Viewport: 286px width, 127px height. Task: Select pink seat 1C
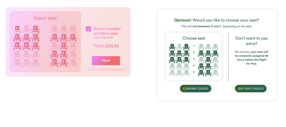click(35, 28)
